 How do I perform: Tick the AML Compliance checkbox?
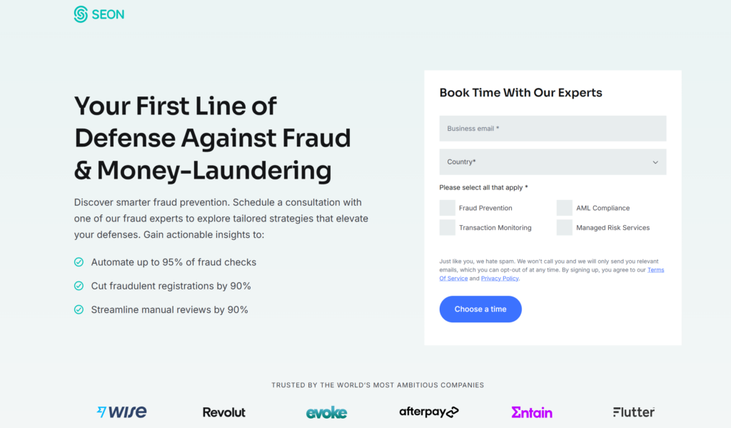(x=565, y=208)
